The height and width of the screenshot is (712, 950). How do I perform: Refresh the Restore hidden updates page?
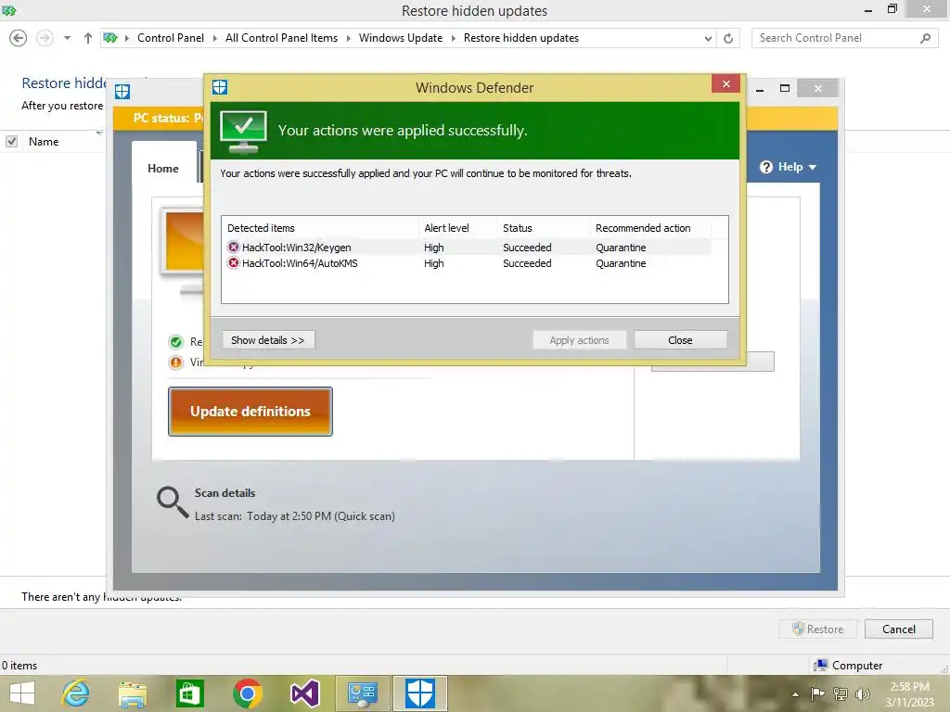[x=728, y=39]
